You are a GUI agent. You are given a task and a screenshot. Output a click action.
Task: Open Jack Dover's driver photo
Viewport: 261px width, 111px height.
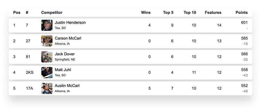click(47, 57)
